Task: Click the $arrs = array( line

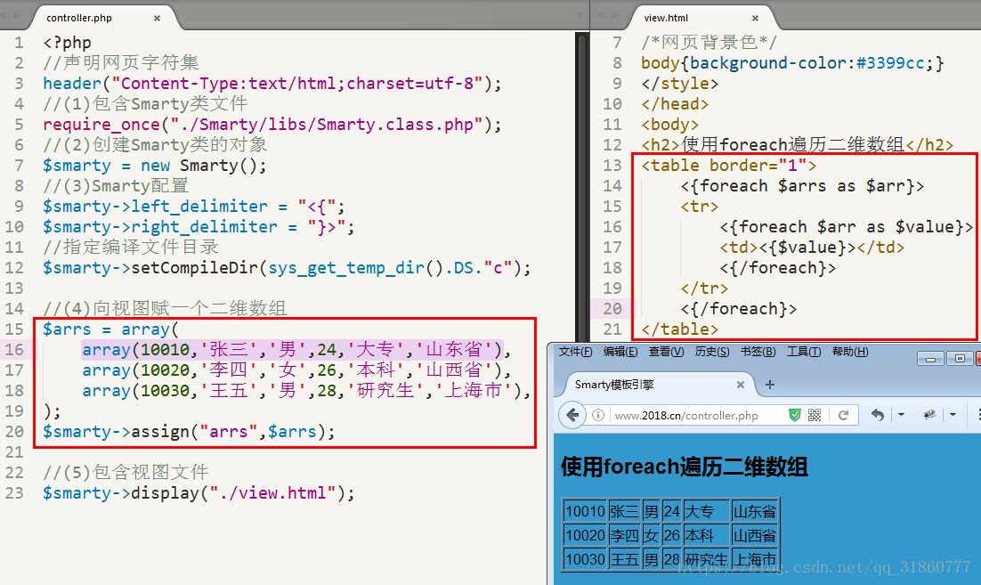Action: pyautogui.click(x=110, y=329)
